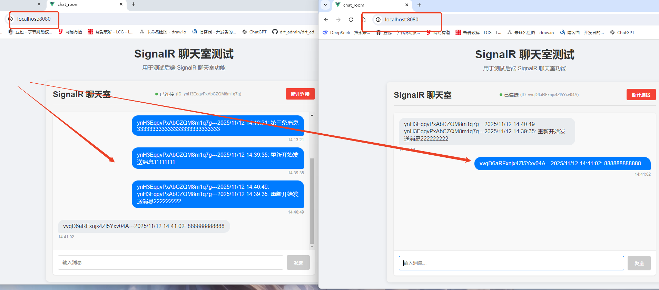Click the 14:40:49 blue message bubble in left chat
The height and width of the screenshot is (290, 659).
pos(218,194)
